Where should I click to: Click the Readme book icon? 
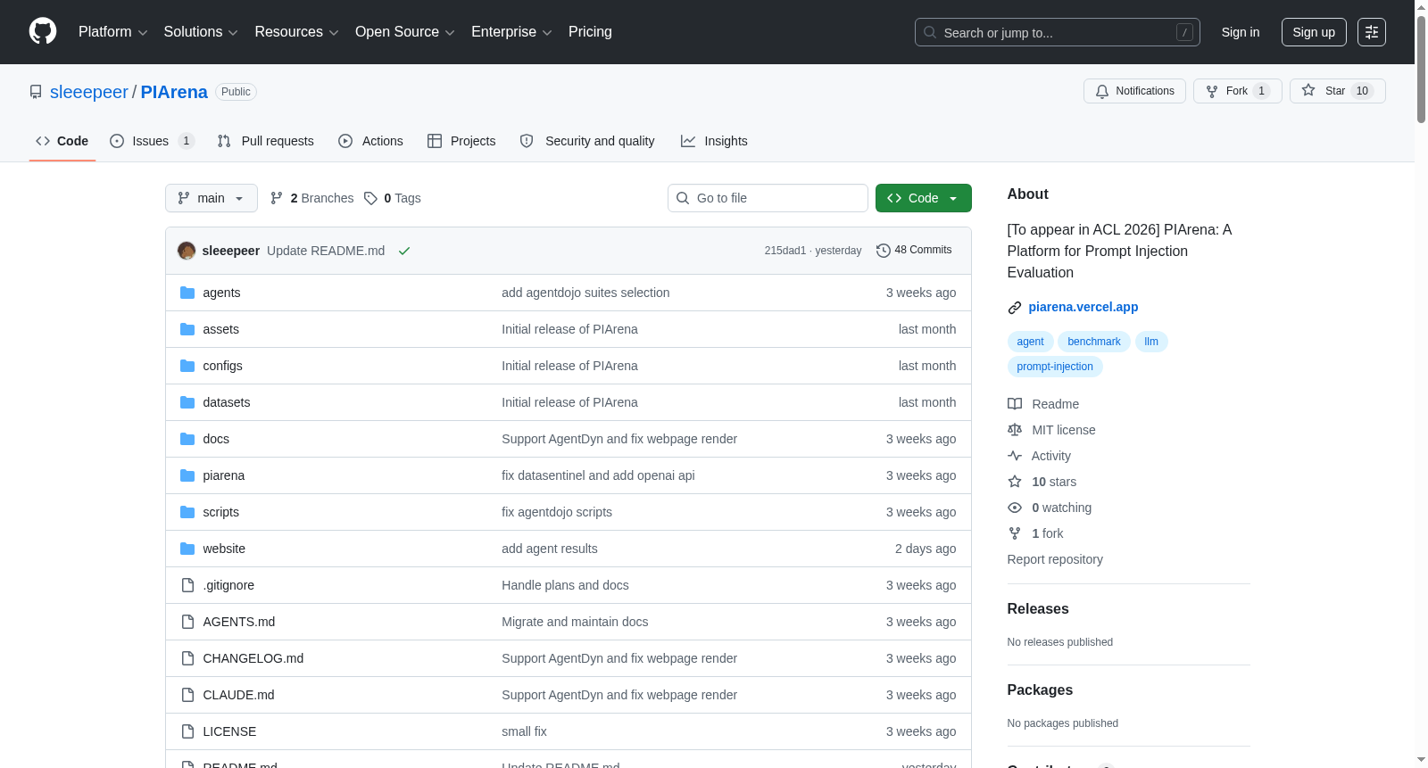(x=1015, y=404)
